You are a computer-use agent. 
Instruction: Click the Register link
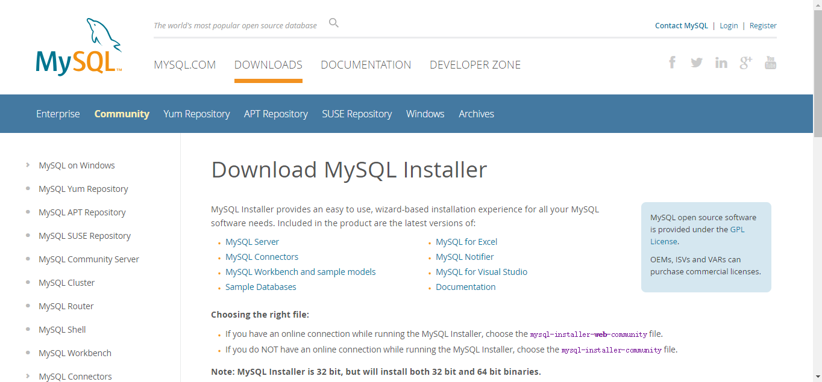tap(763, 26)
